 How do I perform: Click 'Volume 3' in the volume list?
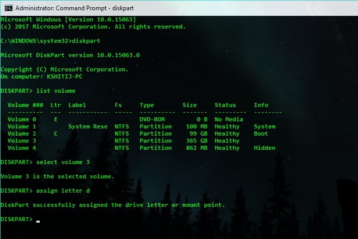22,141
